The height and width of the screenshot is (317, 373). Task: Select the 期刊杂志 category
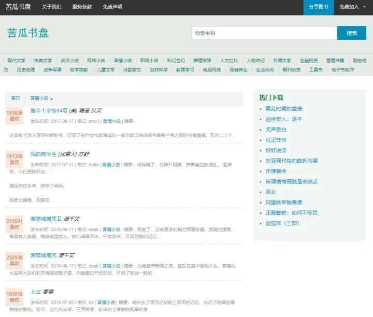pos(291,70)
